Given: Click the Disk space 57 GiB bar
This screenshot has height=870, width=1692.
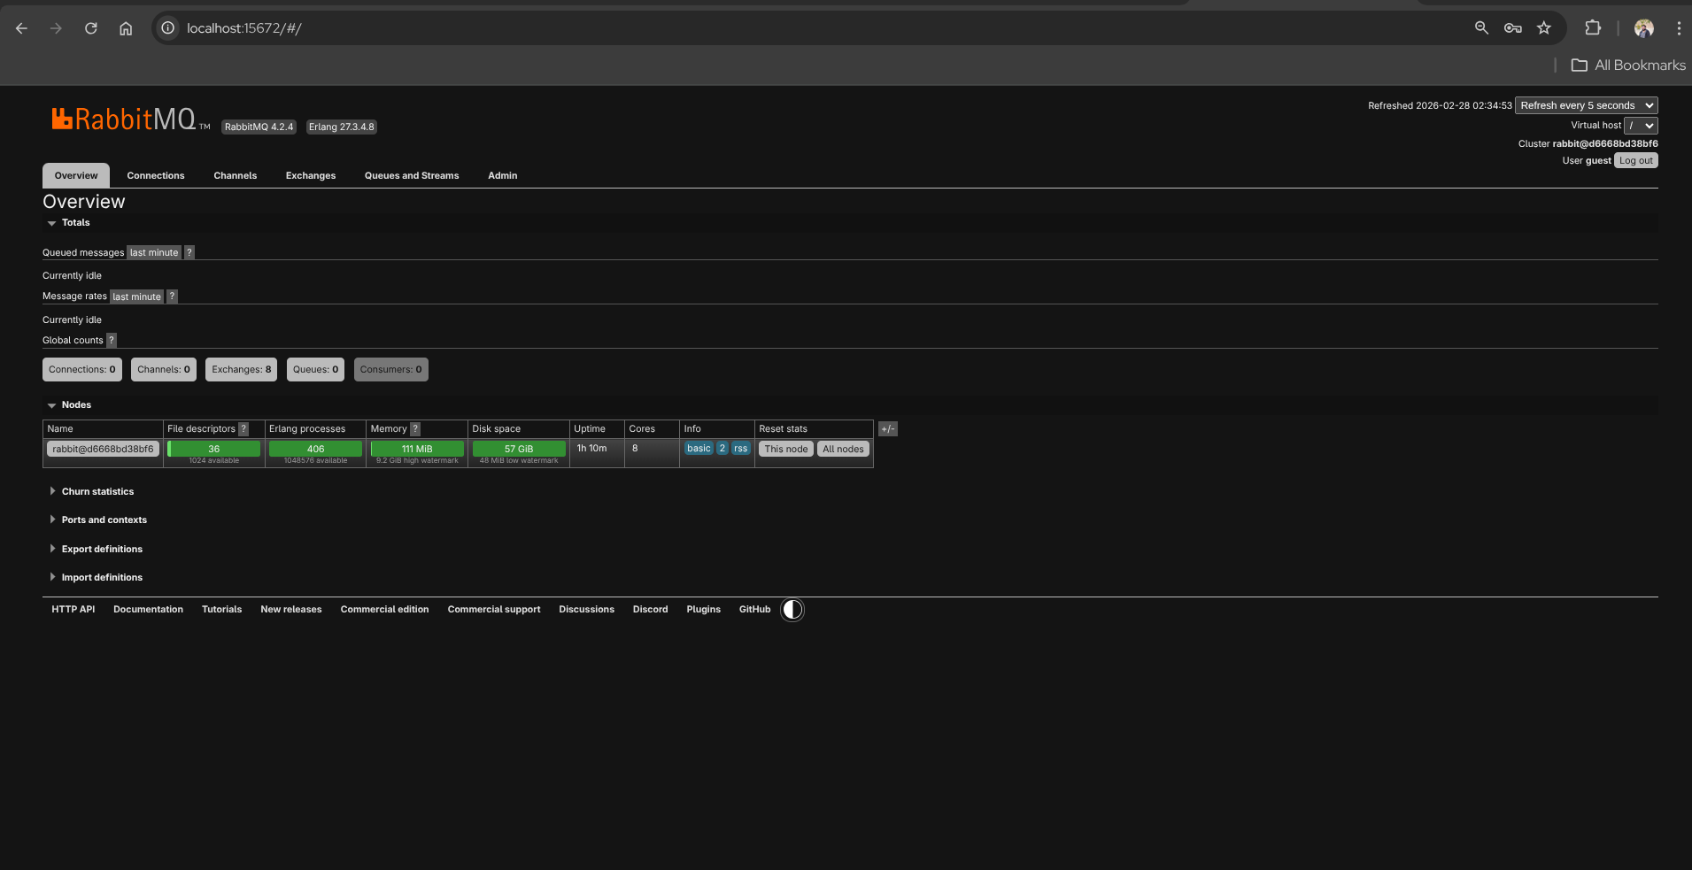Looking at the screenshot, I should click(x=519, y=450).
